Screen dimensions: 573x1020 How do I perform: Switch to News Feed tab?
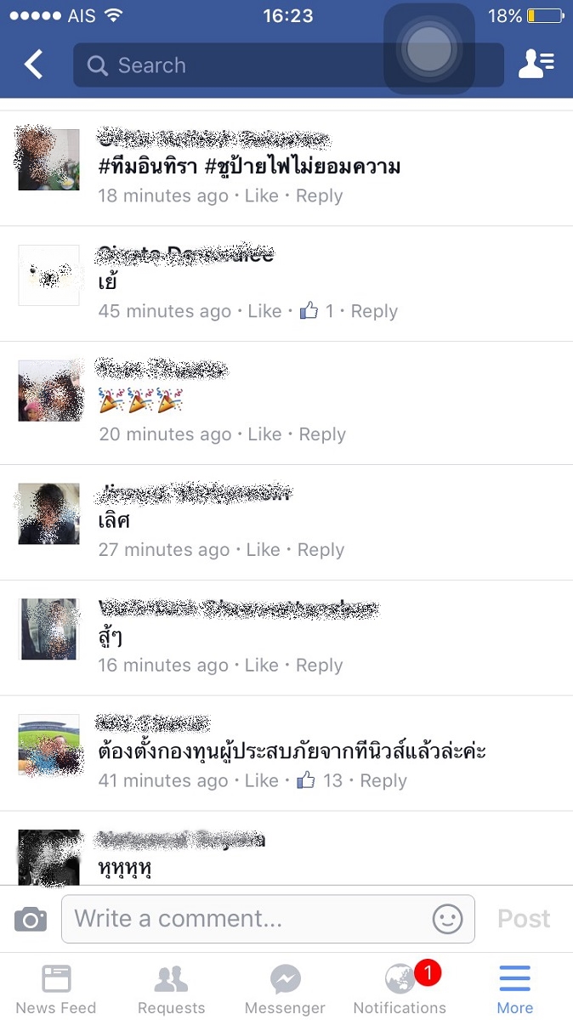(x=56, y=988)
